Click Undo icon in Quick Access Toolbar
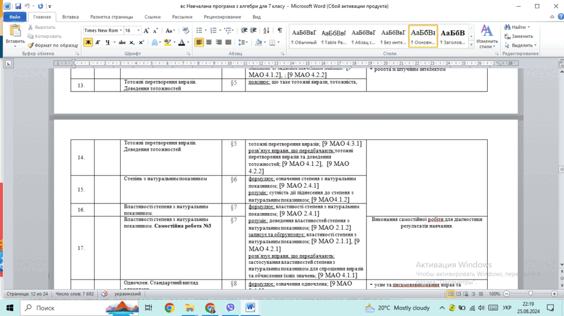The height and width of the screenshot is (316, 564). 27,6
